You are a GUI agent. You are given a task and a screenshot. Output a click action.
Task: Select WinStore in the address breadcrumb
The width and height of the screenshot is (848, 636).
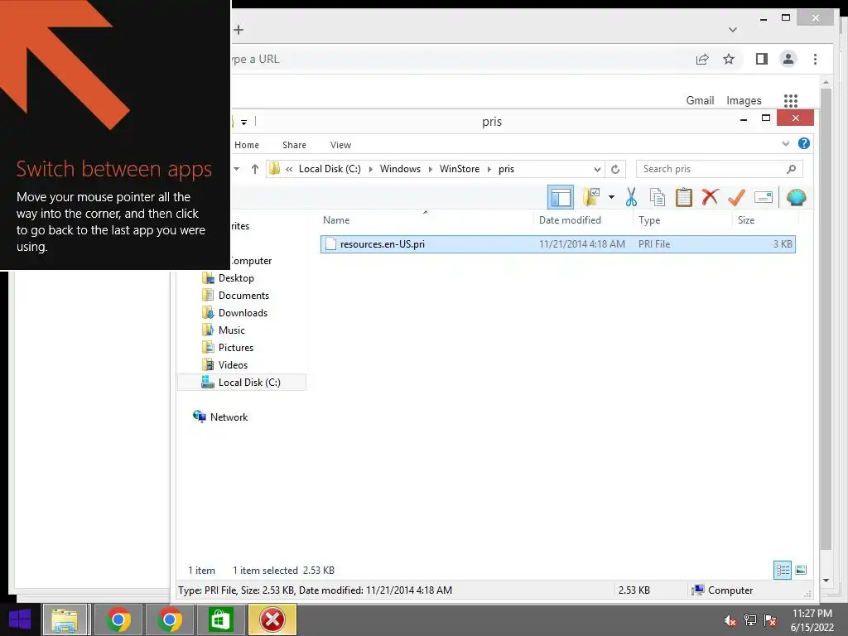click(x=459, y=169)
